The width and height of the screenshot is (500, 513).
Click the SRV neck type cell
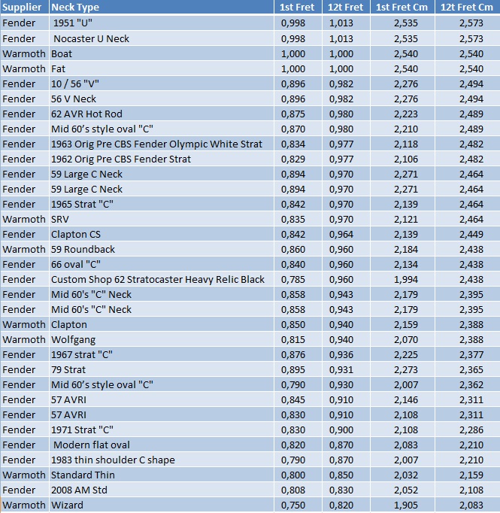(x=162, y=219)
